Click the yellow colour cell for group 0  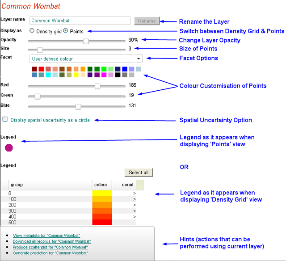coord(102,193)
